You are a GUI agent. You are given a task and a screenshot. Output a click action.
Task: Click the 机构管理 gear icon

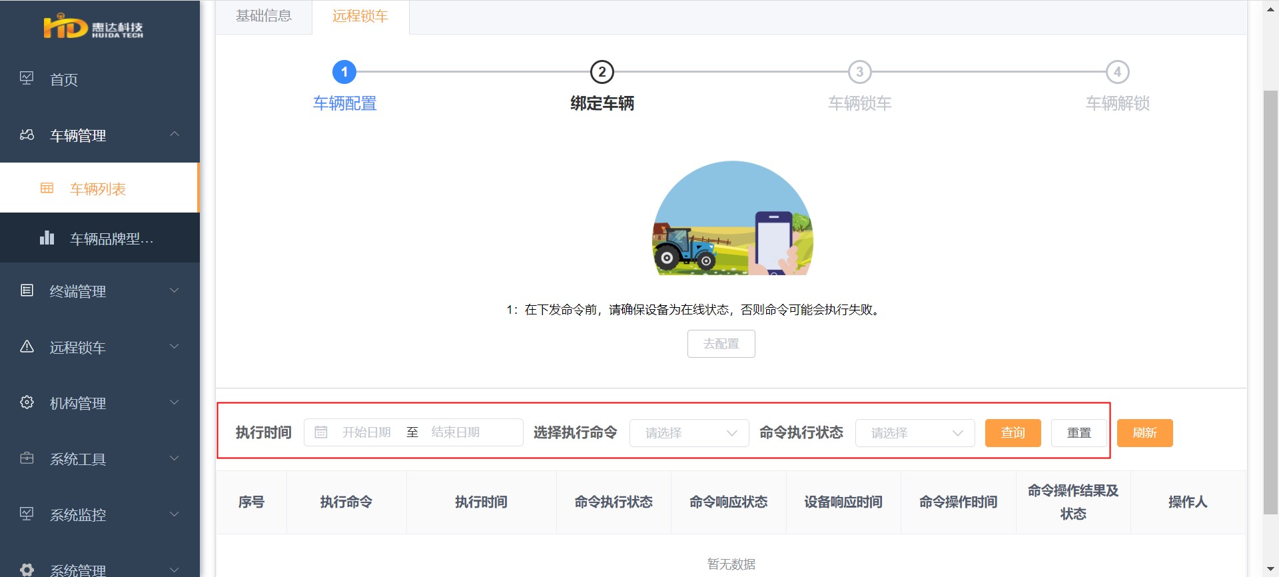pos(27,402)
